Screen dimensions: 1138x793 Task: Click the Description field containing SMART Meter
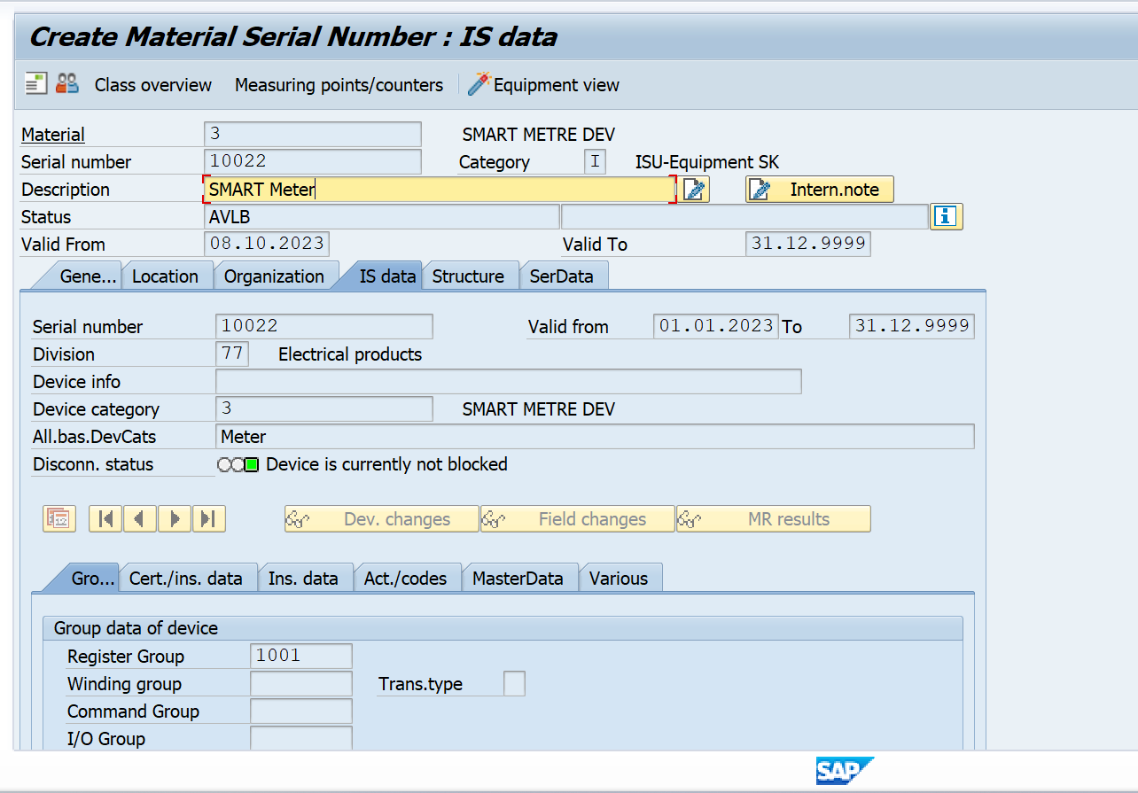pyautogui.click(x=440, y=189)
